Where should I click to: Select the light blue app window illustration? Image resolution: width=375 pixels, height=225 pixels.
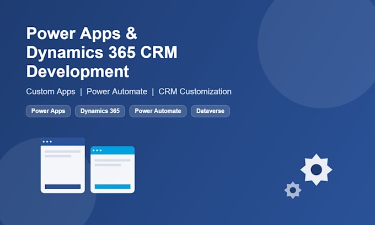click(x=113, y=169)
